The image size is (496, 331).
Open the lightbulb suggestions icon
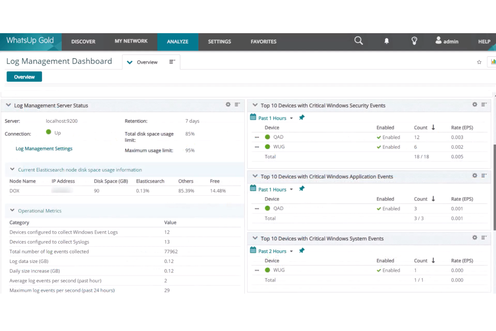tap(414, 41)
